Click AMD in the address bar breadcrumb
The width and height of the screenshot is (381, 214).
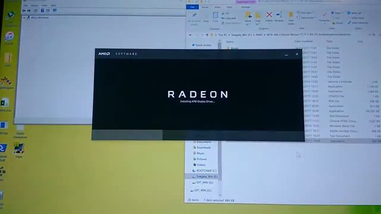[x=259, y=35]
